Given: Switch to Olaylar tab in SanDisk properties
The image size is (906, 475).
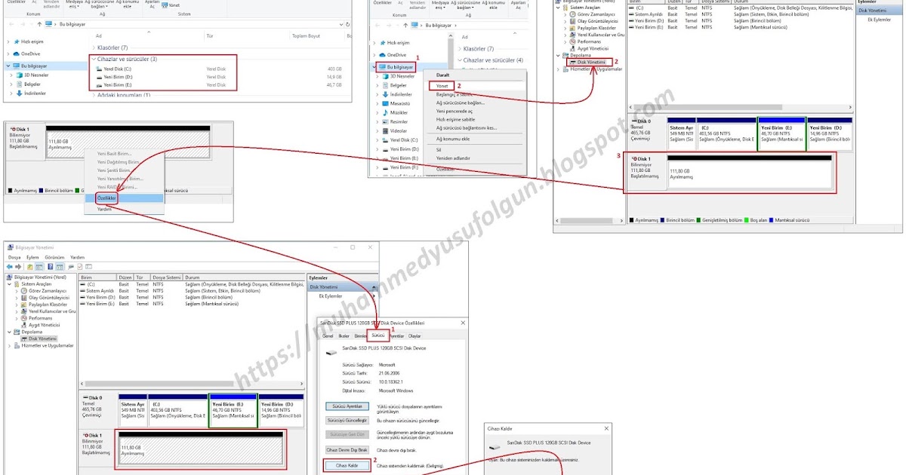Looking at the screenshot, I should click(x=414, y=336).
